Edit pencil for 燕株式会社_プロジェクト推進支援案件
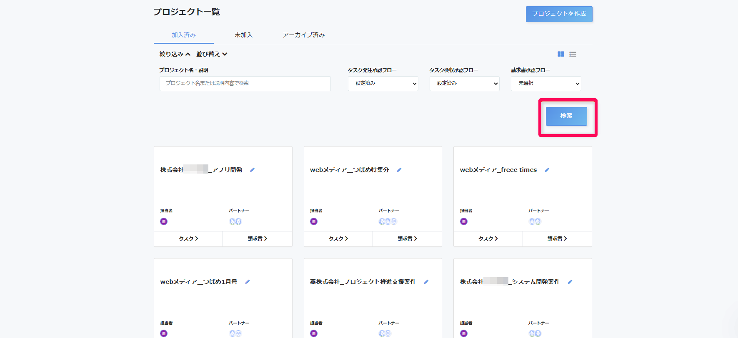The width and height of the screenshot is (738, 338). (426, 282)
